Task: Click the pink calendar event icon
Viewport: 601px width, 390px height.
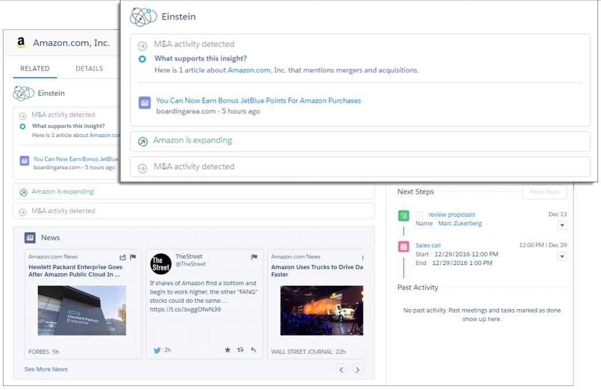Action: (x=404, y=247)
